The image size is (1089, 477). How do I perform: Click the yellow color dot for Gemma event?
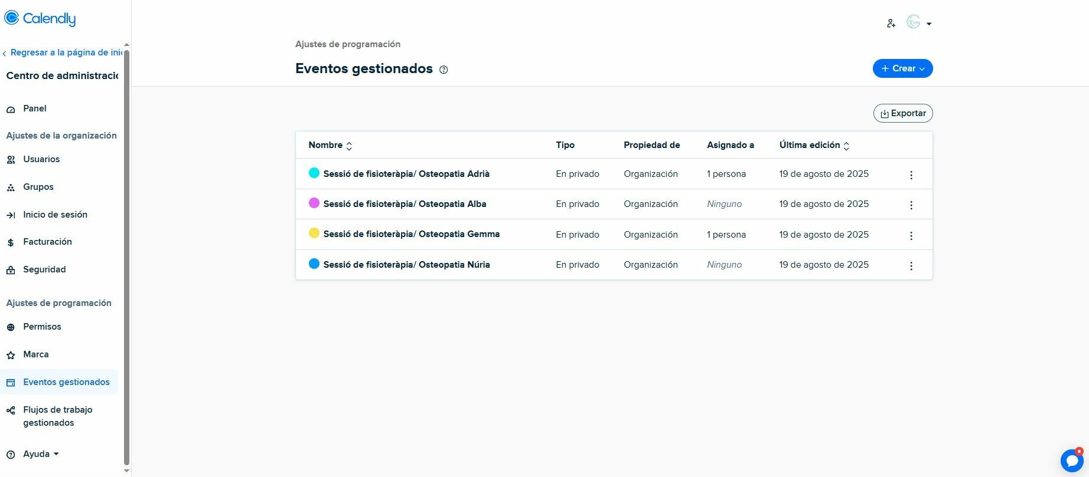(x=314, y=233)
